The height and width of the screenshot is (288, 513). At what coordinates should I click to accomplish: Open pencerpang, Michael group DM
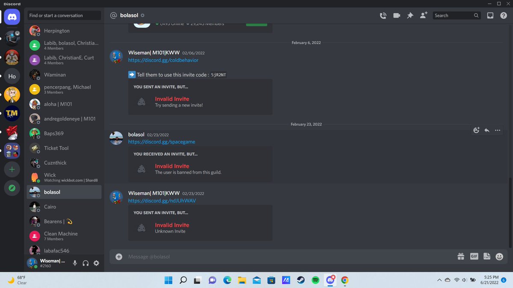click(64, 89)
